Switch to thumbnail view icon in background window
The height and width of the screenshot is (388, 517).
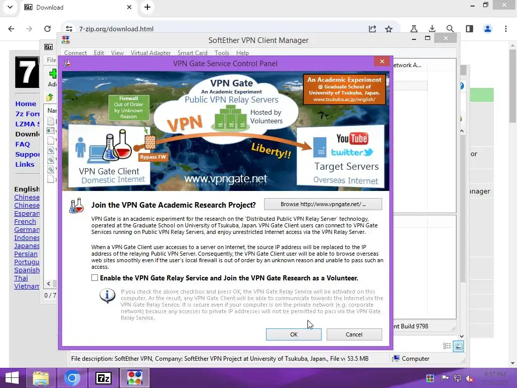[458, 346]
